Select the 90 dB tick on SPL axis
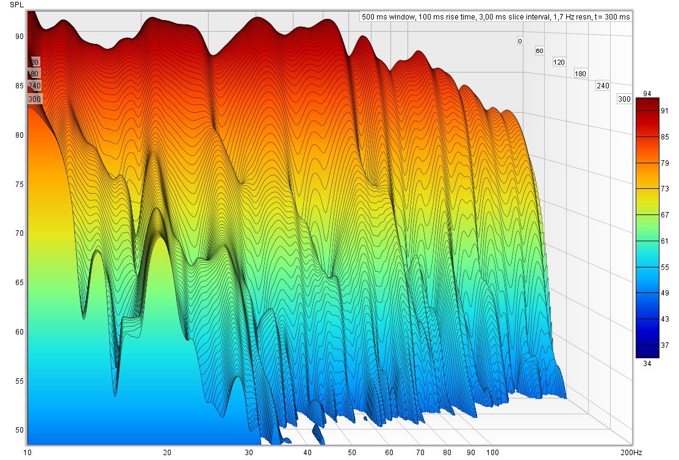 [19, 37]
